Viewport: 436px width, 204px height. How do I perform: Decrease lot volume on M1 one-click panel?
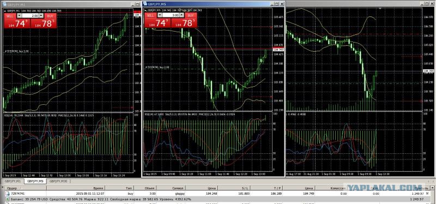[20, 16]
